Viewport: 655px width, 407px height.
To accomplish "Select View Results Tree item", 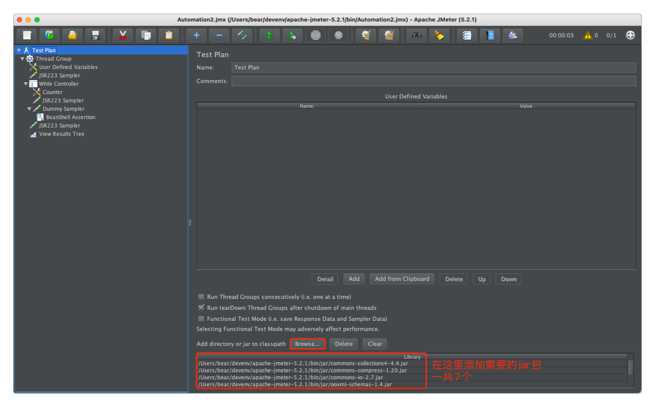I will (x=62, y=134).
